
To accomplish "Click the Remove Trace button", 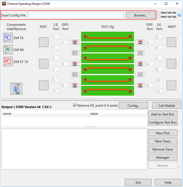I will pyautogui.click(x=162, y=149).
